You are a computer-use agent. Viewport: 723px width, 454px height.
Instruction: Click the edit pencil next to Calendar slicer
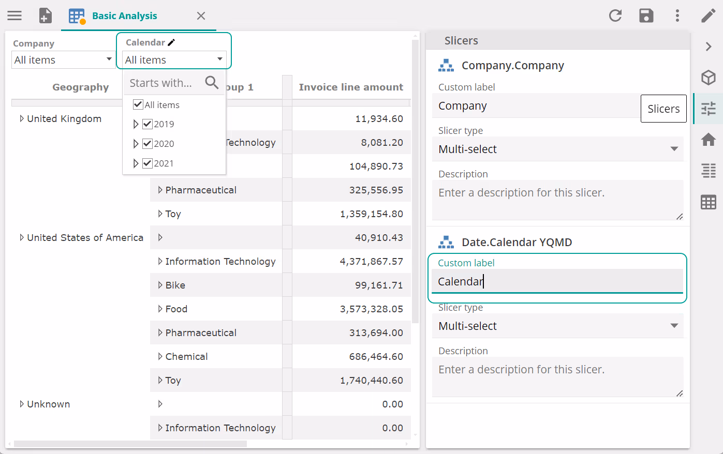coord(171,42)
